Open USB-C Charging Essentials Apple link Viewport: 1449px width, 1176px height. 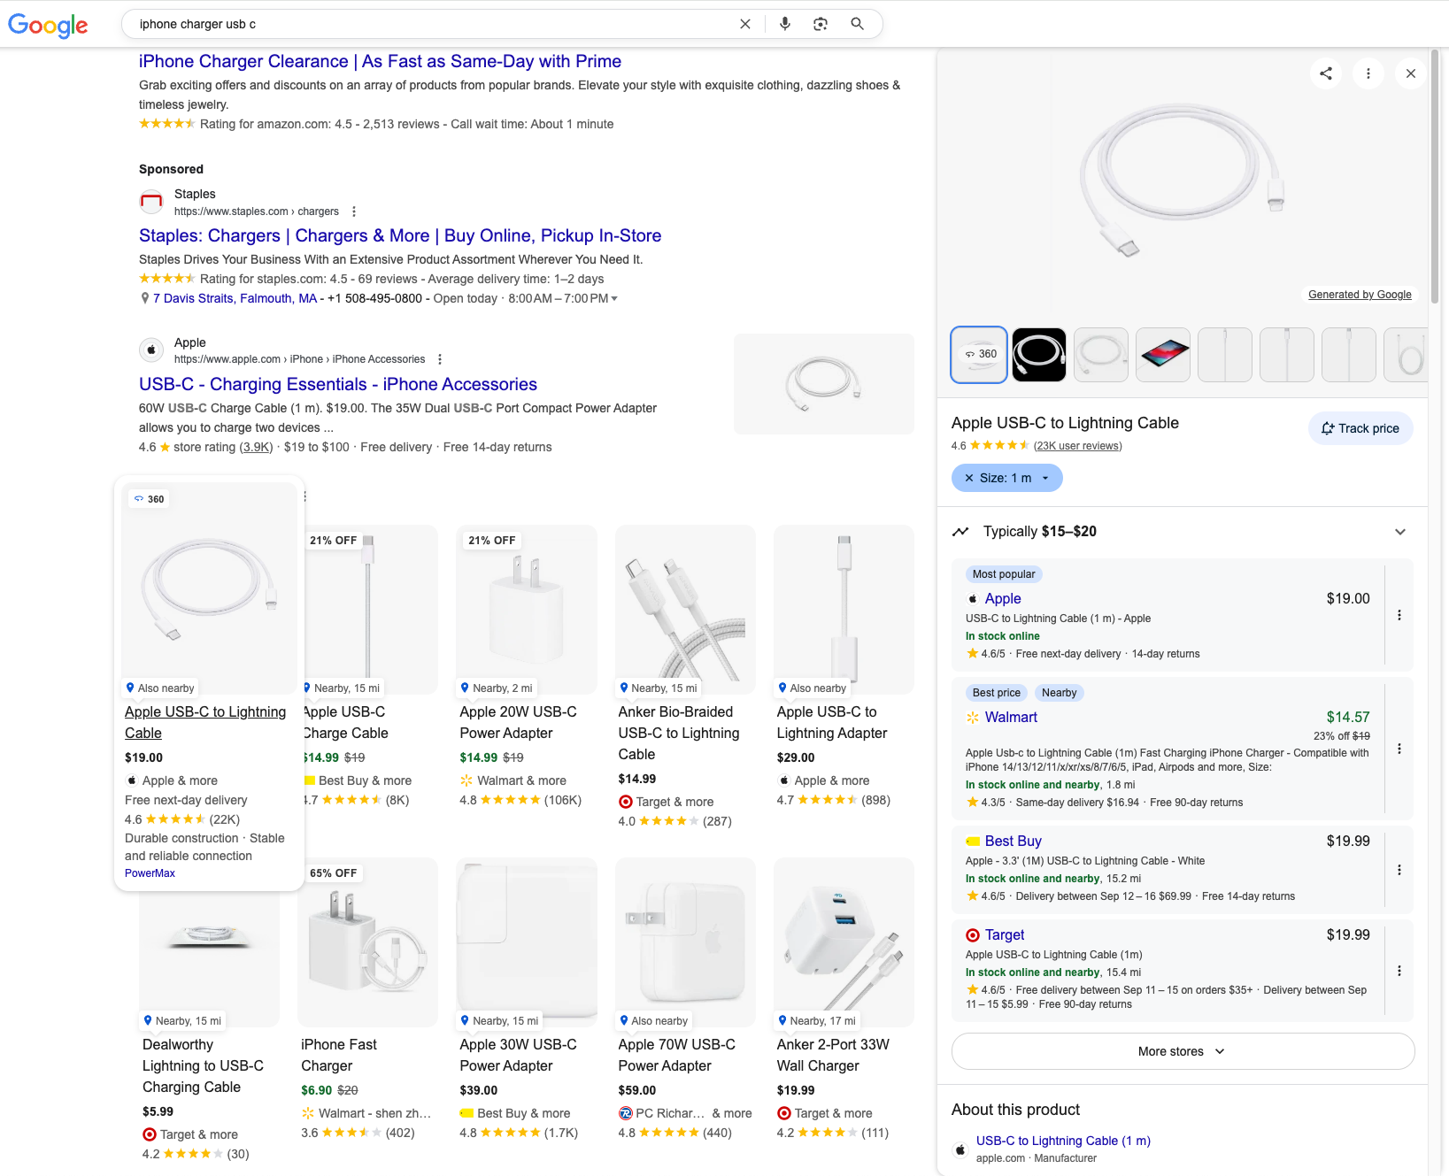click(x=338, y=384)
